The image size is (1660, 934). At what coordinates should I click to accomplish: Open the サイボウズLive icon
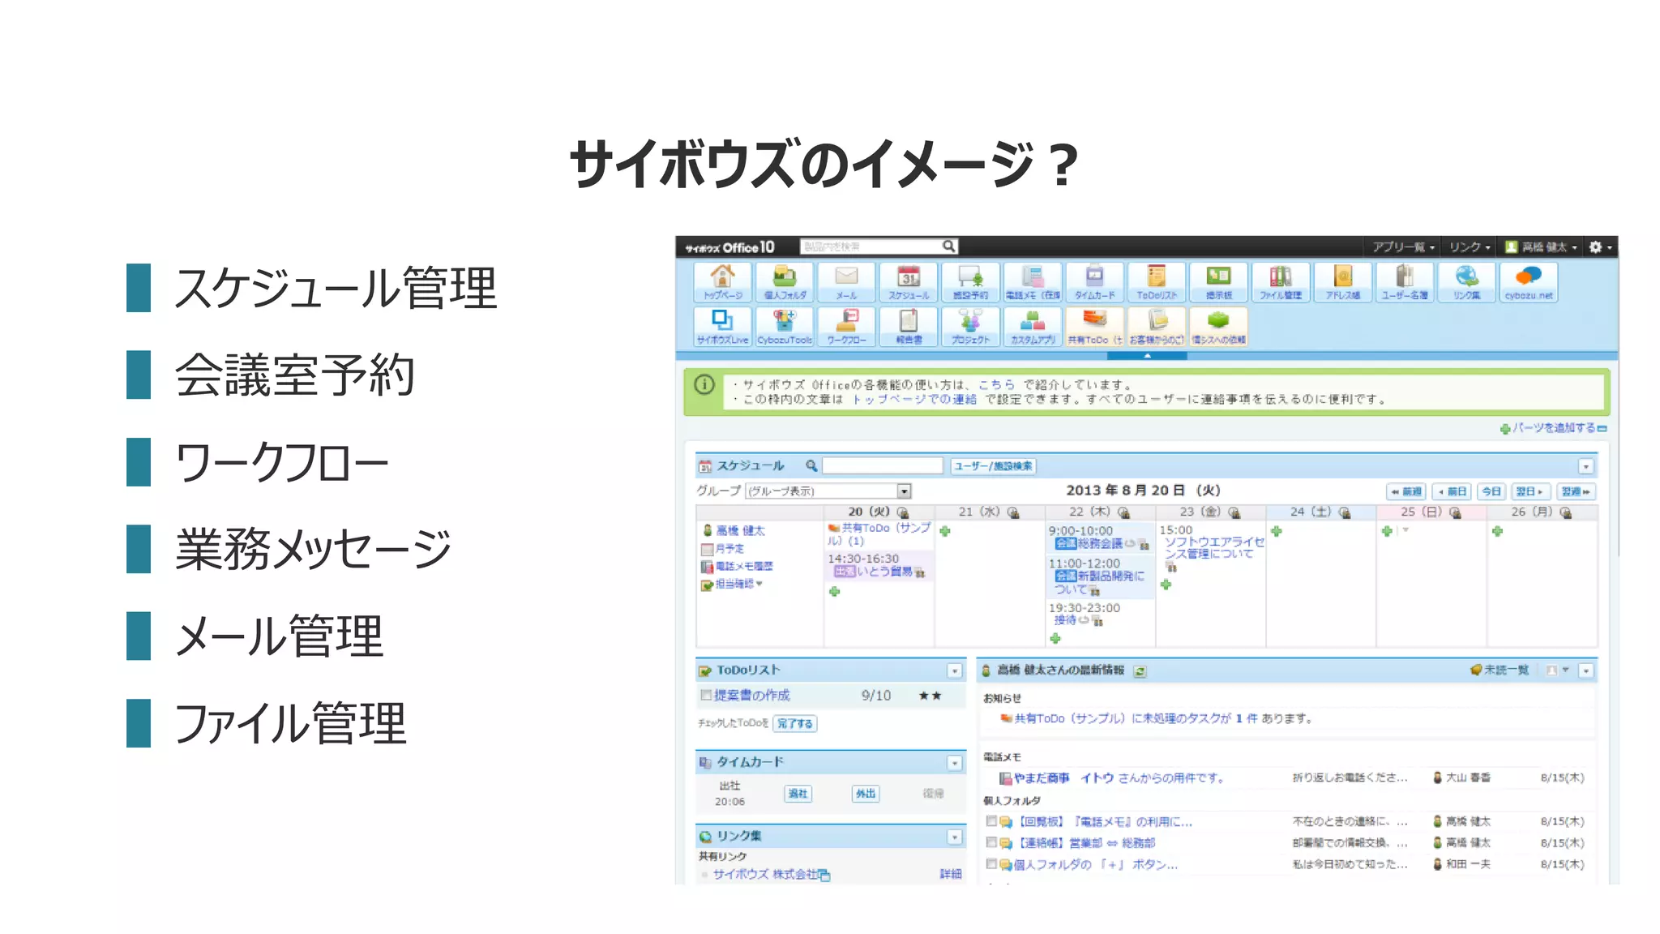[x=722, y=327]
